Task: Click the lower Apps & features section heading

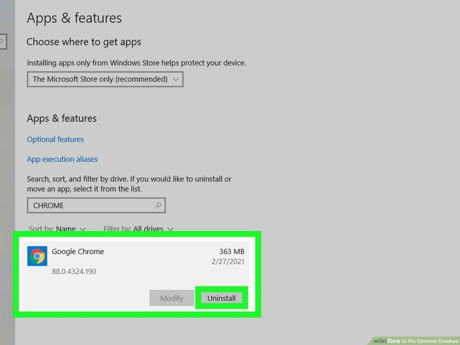Action: point(62,118)
